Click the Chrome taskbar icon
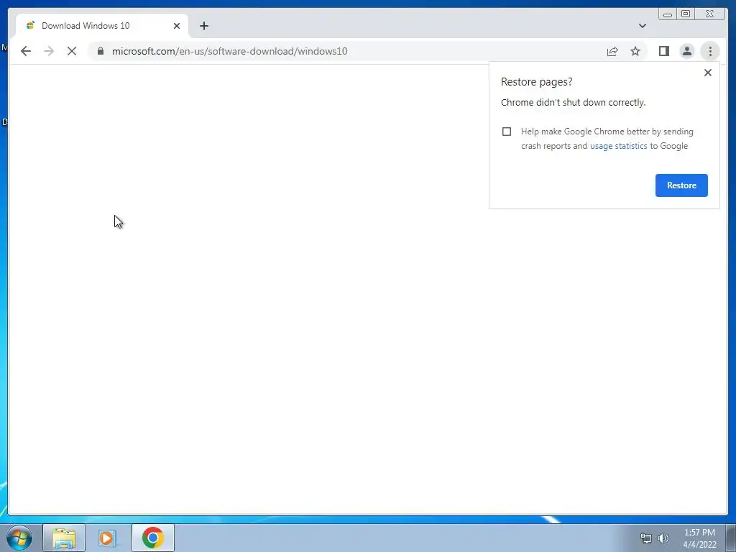This screenshot has height=552, width=736. tap(152, 538)
